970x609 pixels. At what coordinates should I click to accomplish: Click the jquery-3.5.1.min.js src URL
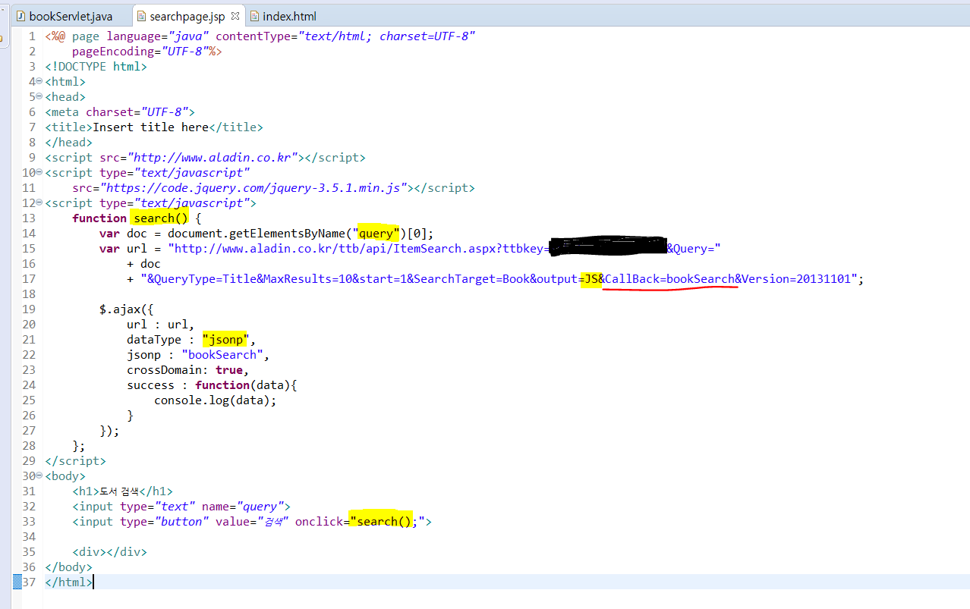coord(254,188)
